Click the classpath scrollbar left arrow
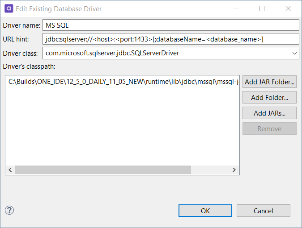Viewport: 302px width, 228px height. (x=10, y=170)
